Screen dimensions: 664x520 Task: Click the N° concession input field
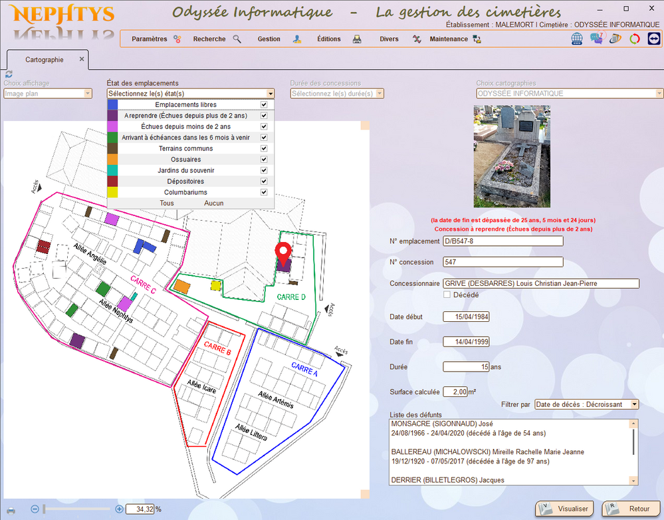[x=502, y=262]
